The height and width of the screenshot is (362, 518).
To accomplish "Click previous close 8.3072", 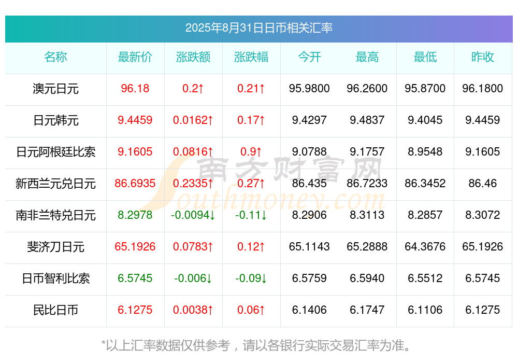I will (483, 215).
